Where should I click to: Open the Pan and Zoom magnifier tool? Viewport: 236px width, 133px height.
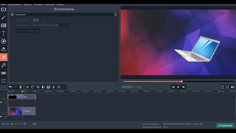tap(3, 65)
